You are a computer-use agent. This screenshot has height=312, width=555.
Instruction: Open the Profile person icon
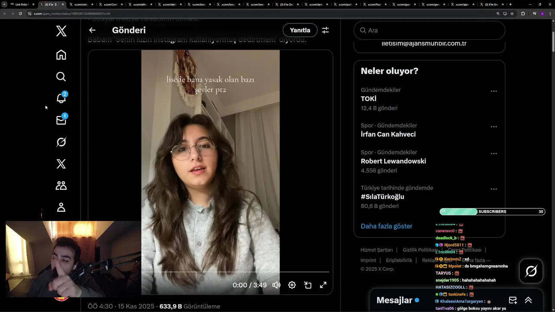(61, 207)
